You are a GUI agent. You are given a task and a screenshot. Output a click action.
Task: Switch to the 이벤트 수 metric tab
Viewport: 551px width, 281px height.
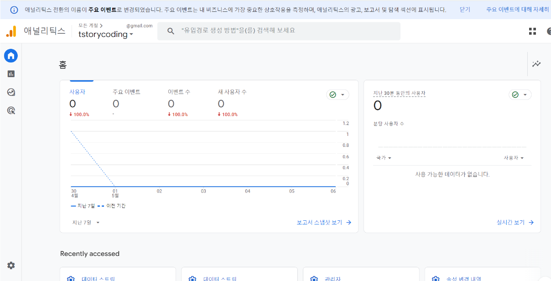point(178,92)
